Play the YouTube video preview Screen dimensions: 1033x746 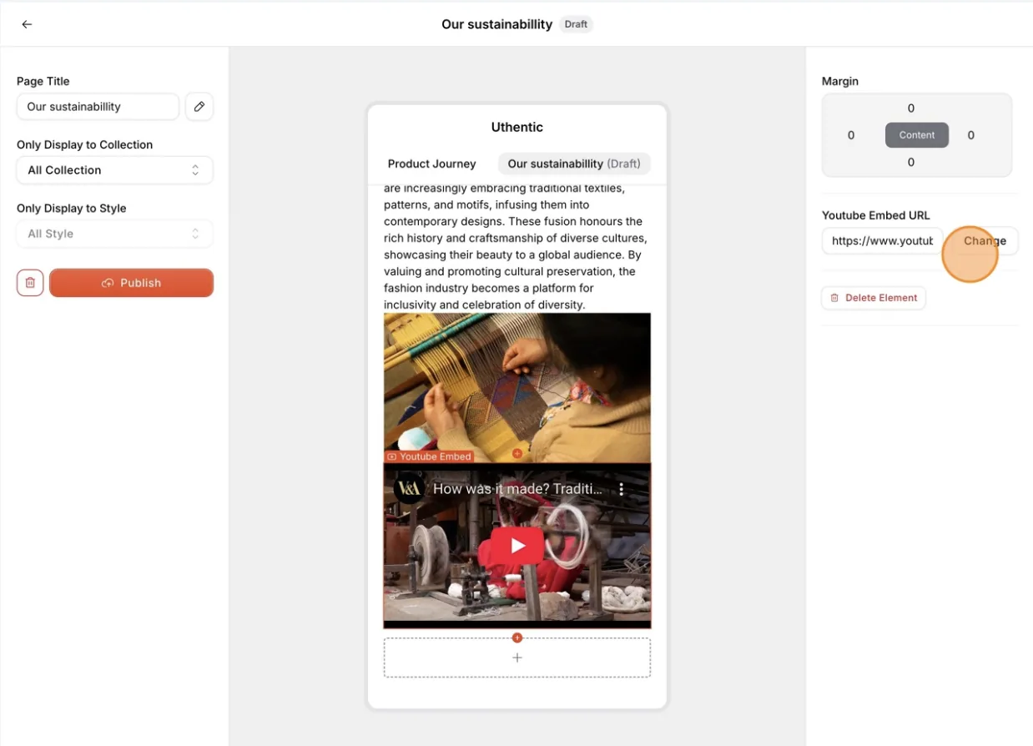(517, 546)
